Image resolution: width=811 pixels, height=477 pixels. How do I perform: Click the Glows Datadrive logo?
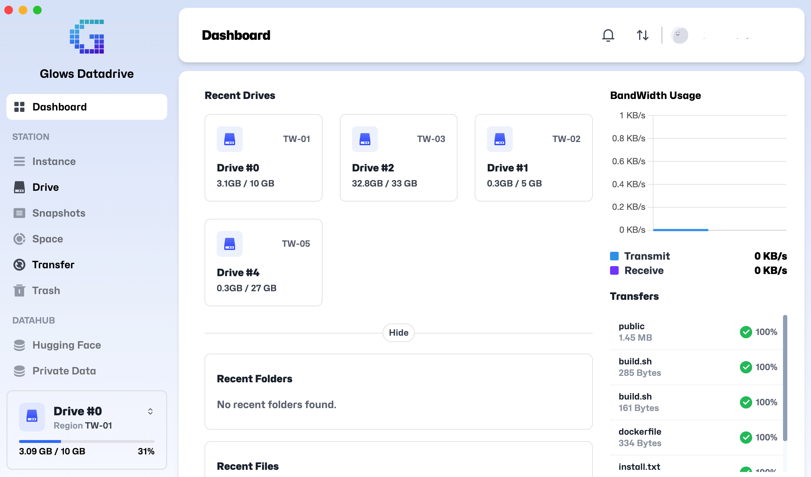87,37
